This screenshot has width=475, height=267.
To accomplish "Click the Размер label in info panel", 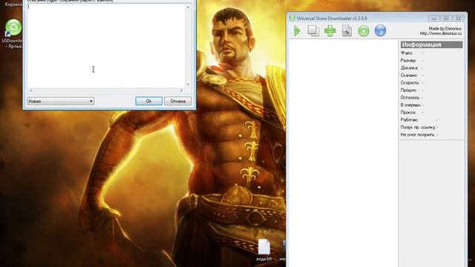I will click(408, 61).
